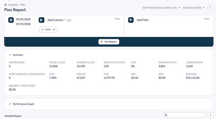Select the Invalid Clicks value 3,861
The image size is (216, 119).
[x=162, y=66]
